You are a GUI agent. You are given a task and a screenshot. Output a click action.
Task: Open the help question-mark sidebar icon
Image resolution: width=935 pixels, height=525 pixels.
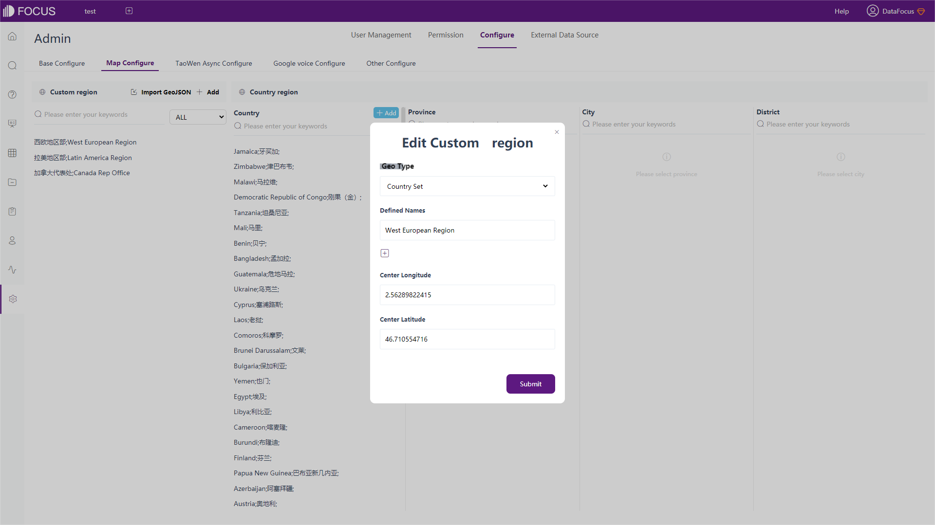click(12, 95)
